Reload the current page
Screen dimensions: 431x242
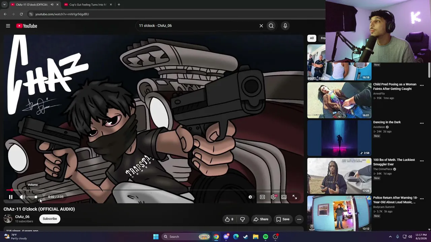(x=21, y=14)
